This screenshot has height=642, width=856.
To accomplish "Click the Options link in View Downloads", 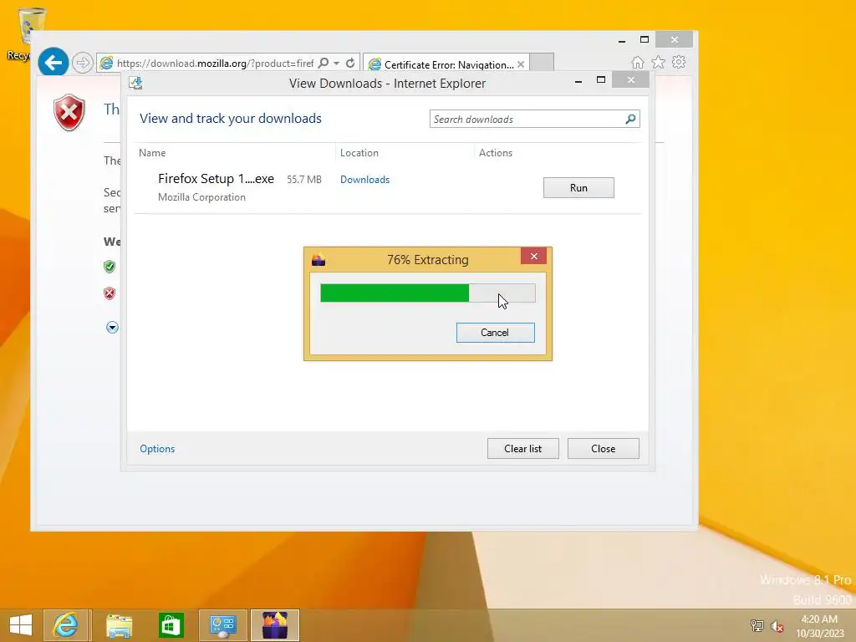I will tap(157, 449).
